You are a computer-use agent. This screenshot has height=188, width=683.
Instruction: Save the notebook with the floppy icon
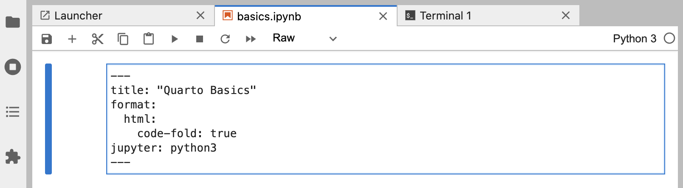(x=47, y=39)
